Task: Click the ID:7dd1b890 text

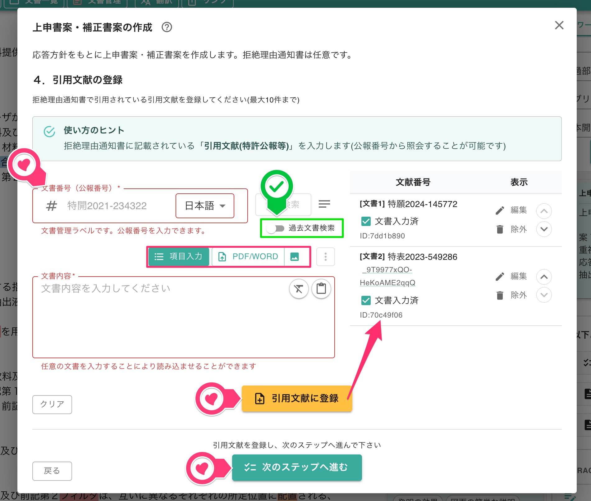Action: coord(382,236)
